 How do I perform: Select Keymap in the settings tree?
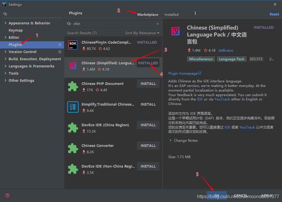(x=16, y=30)
